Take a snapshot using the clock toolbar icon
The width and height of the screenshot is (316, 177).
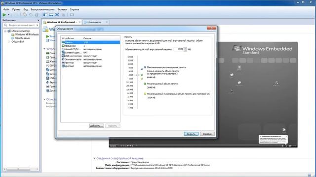coord(25,15)
